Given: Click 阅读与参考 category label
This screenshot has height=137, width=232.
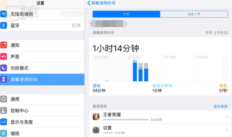Looking at the screenshot, I should [162, 86].
